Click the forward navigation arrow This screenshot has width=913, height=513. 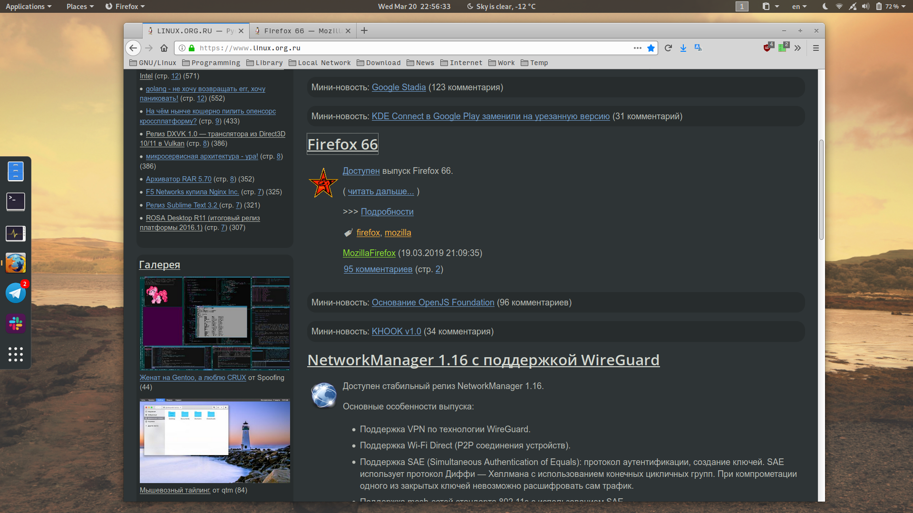tap(149, 48)
